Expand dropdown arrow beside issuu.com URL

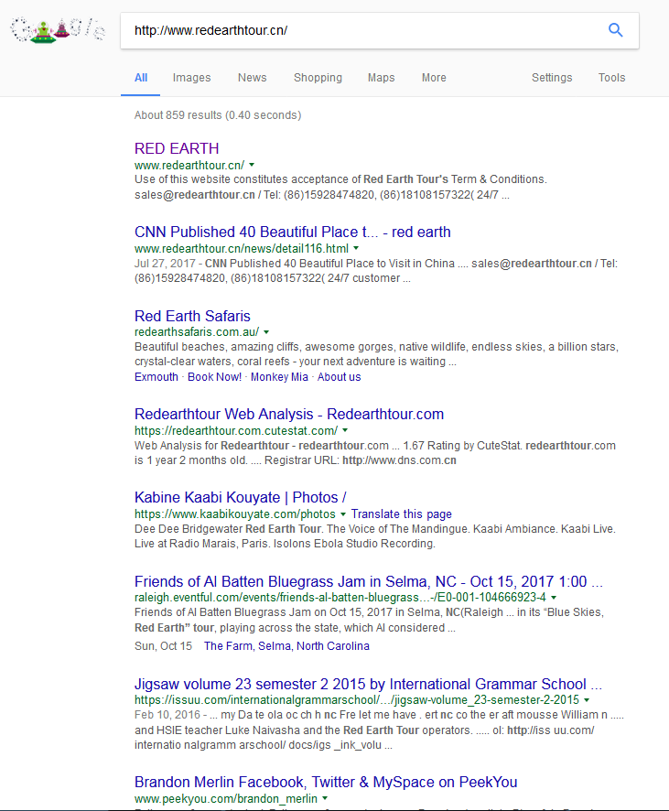pos(587,700)
